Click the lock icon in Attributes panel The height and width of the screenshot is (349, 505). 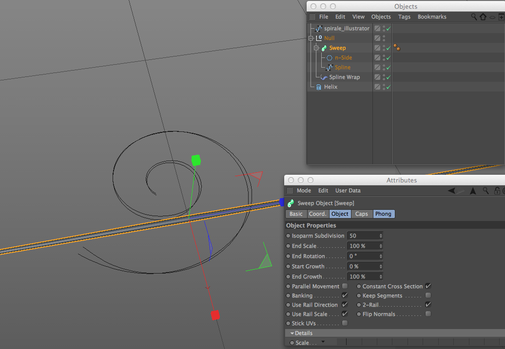pyautogui.click(x=497, y=191)
